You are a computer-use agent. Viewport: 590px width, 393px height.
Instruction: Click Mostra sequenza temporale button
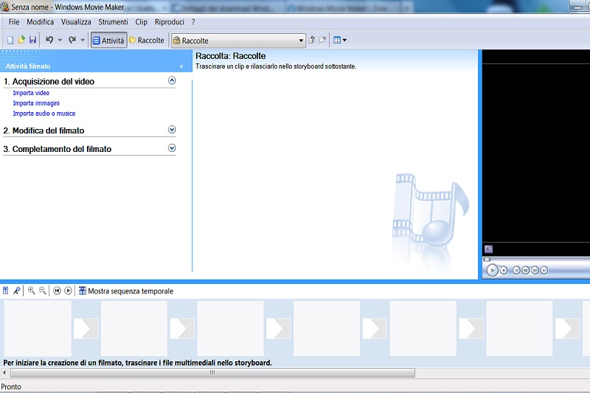126,291
